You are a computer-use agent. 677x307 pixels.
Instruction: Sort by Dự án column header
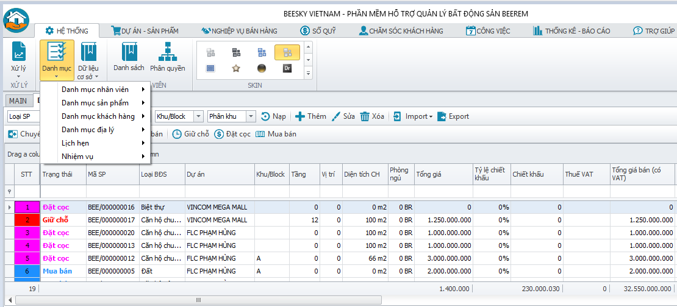click(x=220, y=174)
